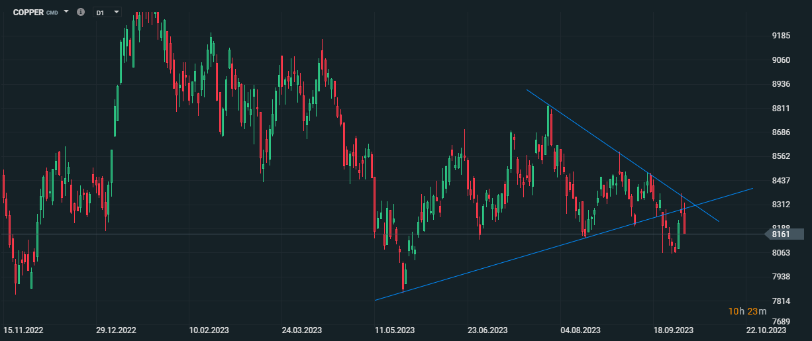
Task: Click the 11.05.2023 date label
Action: (x=395, y=330)
